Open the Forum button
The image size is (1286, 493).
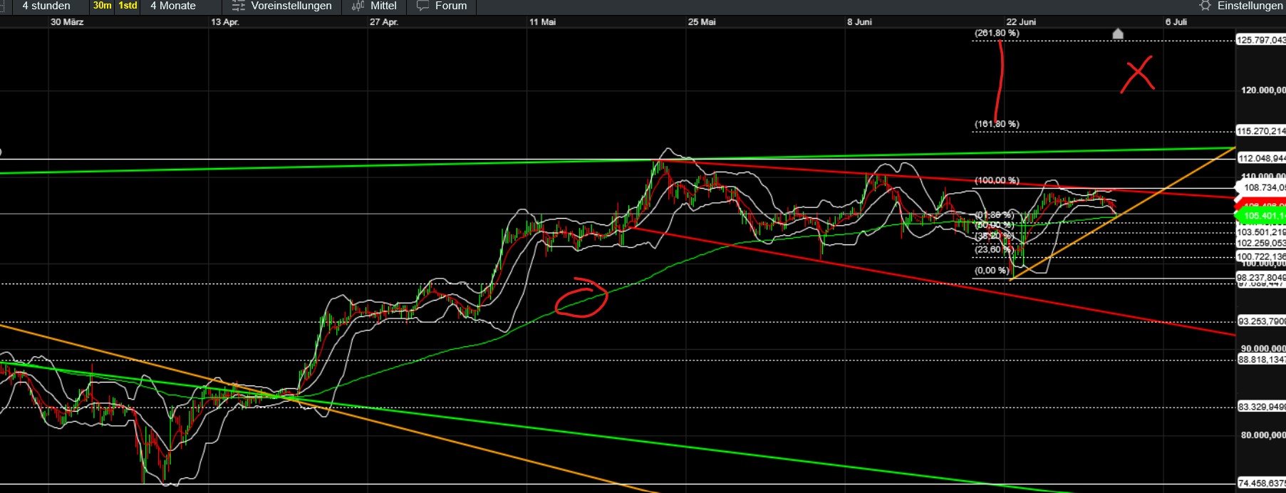pos(442,6)
